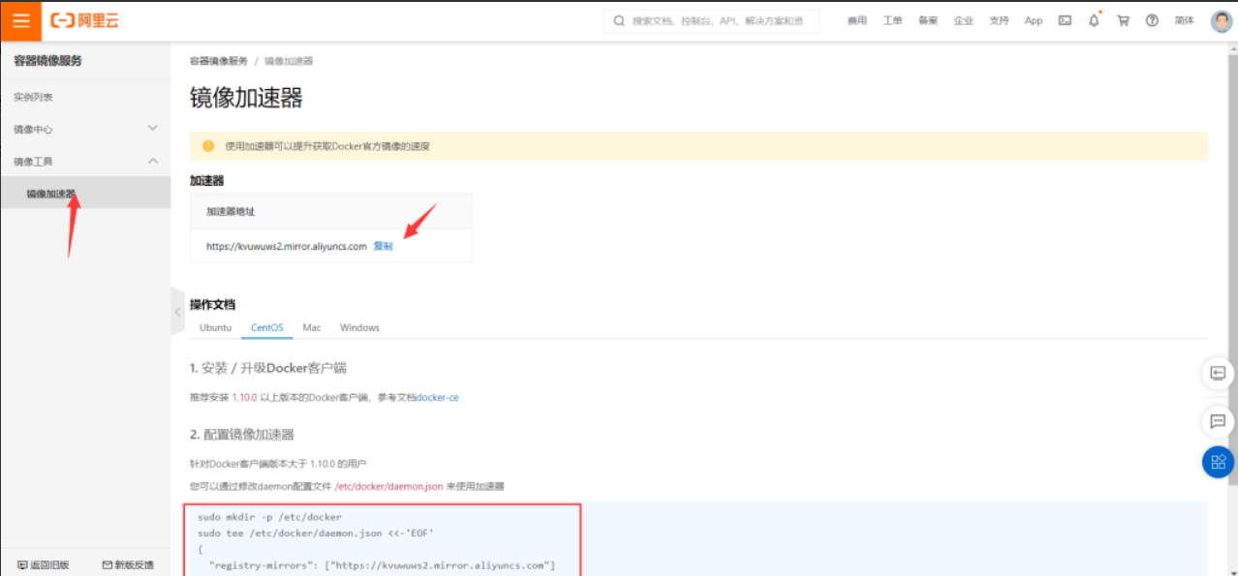Open the Cloud Shell terminal icon
The width and height of the screenshot is (1238, 576).
coord(1065,20)
